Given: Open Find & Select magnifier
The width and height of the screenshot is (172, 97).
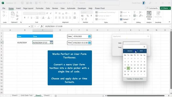Looking at the screenshot, I should [x=140, y=16].
